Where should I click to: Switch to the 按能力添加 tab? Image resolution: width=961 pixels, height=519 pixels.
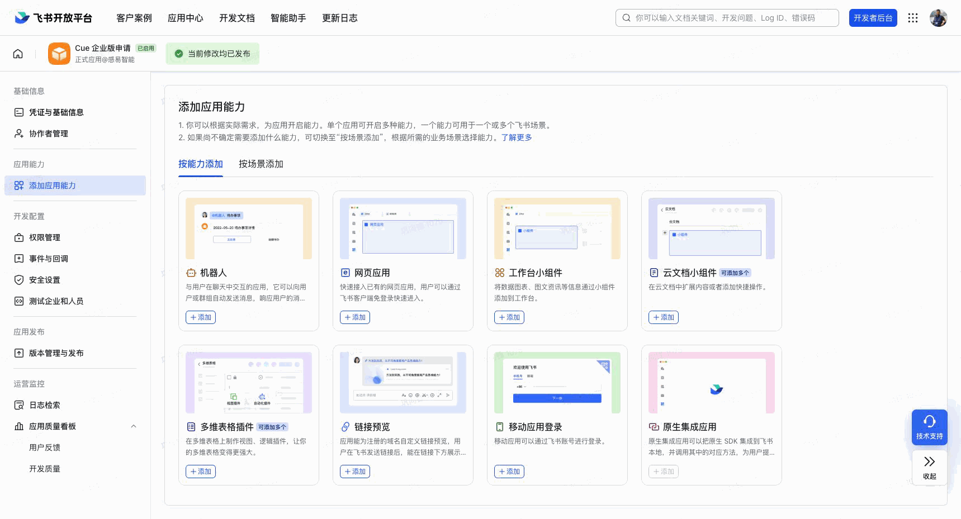coord(201,164)
